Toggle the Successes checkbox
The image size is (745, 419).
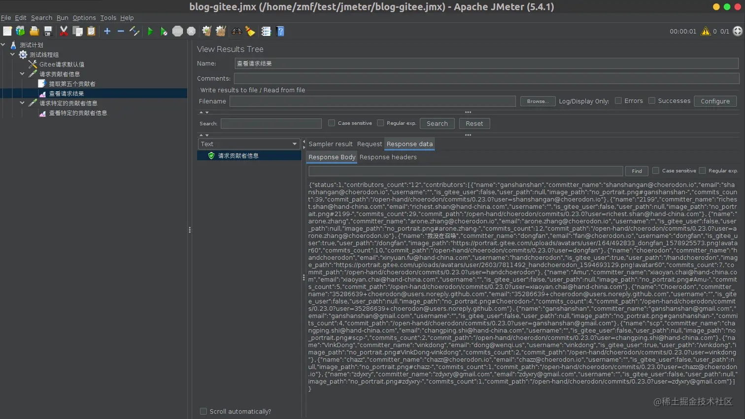click(x=652, y=101)
